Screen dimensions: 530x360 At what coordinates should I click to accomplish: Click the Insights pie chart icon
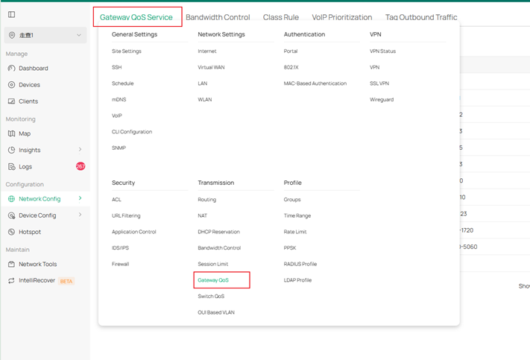[x=11, y=150]
